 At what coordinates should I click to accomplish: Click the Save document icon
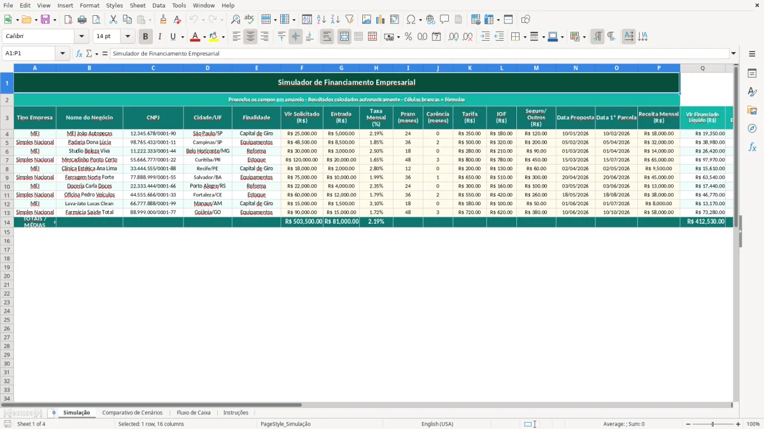45,20
